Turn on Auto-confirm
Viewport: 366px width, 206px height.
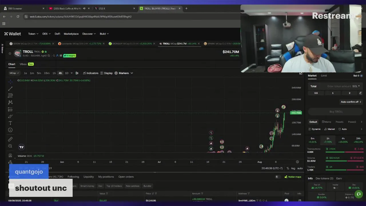click(x=351, y=102)
